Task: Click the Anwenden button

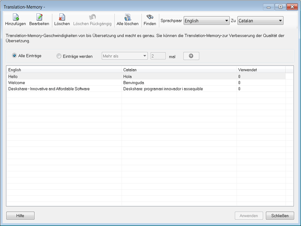Action: point(249,216)
